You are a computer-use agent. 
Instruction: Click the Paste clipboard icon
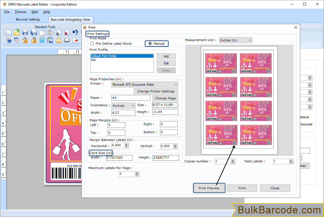coord(50,33)
